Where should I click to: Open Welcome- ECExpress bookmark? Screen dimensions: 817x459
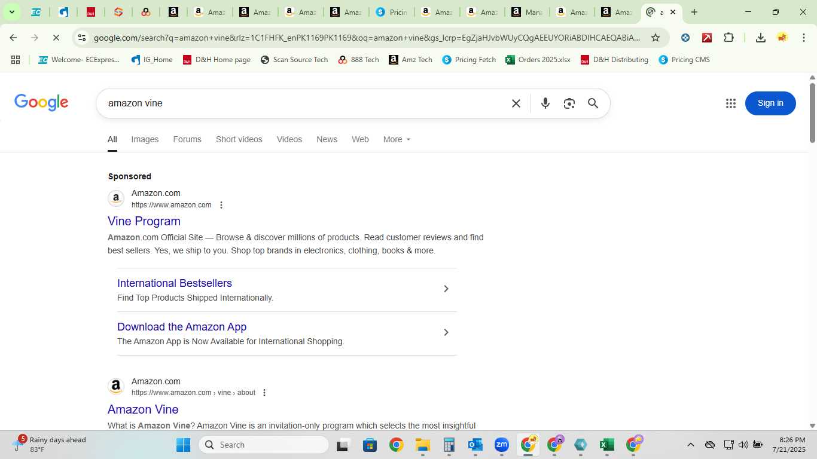79,60
